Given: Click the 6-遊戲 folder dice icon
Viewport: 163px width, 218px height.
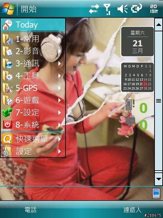Looking at the screenshot, I should tap(8, 100).
